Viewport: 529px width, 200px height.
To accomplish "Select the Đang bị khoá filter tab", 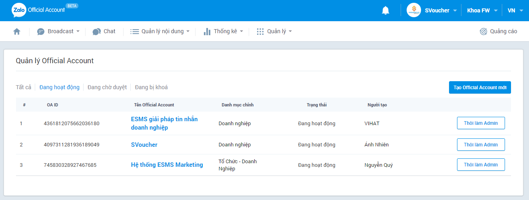I will [151, 87].
